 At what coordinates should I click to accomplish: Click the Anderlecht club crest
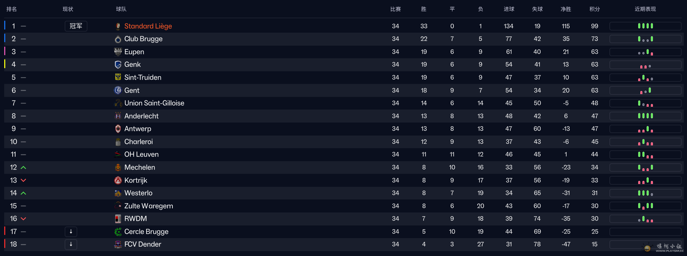coord(118,116)
